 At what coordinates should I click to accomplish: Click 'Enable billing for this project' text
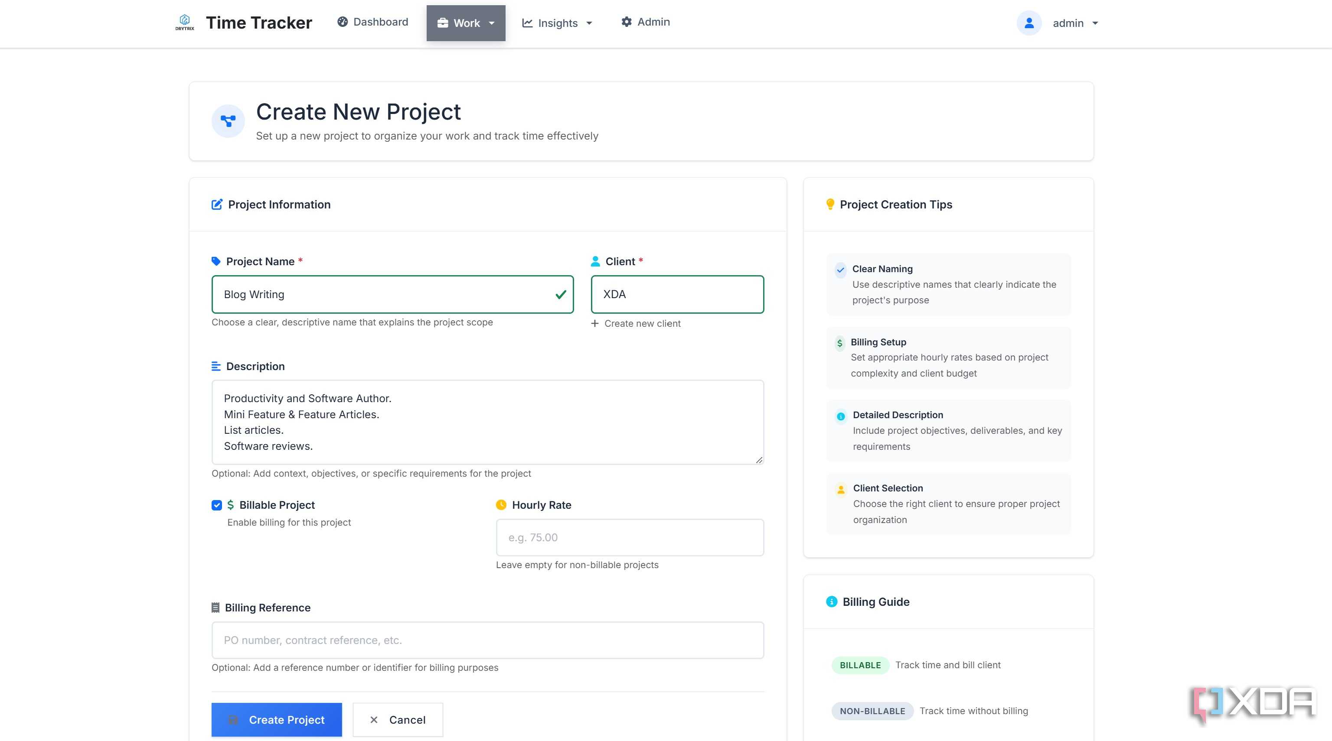[289, 523]
